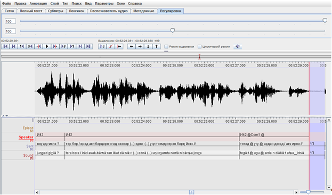Open the Аннотация menu
The image size is (332, 195).
[38, 3]
